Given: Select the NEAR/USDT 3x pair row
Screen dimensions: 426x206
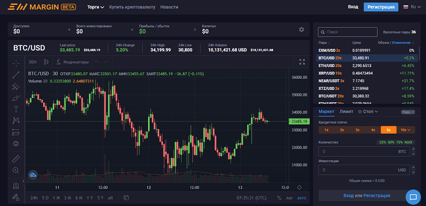Looking at the screenshot, I should [366, 81].
